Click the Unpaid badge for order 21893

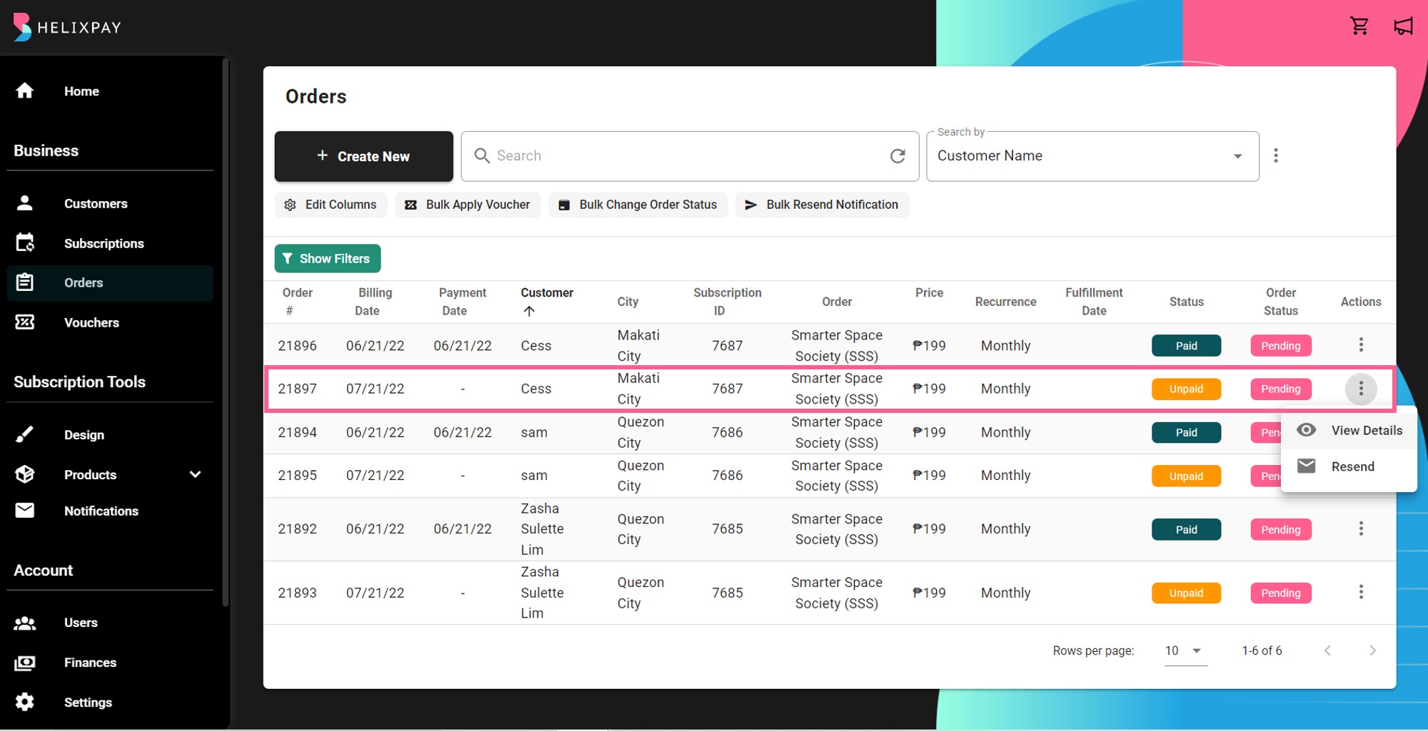point(1186,593)
